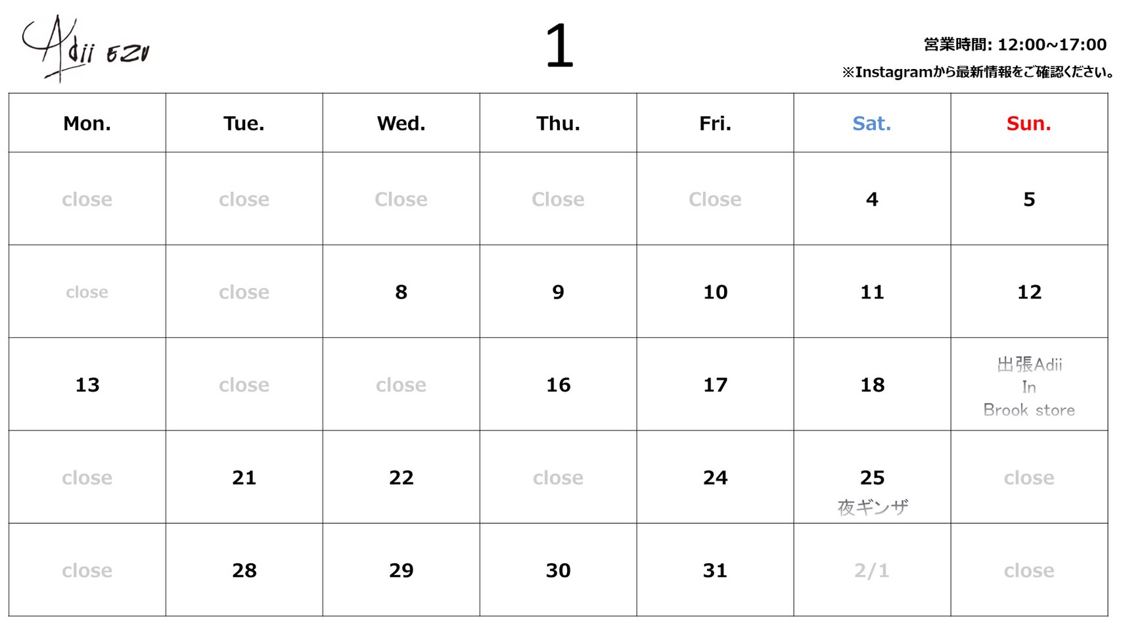
Task: Select the 25 夜ギンザ cell
Action: (x=872, y=477)
